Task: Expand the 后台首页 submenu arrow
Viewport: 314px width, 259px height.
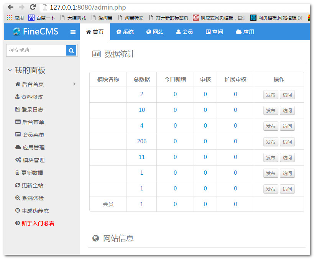Action: tap(74, 84)
